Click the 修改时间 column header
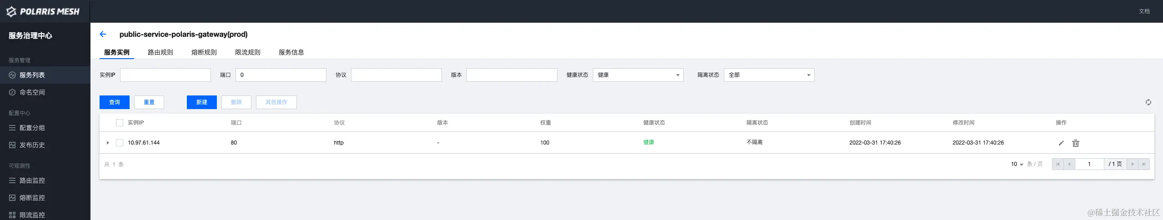The height and width of the screenshot is (220, 1163). point(963,123)
